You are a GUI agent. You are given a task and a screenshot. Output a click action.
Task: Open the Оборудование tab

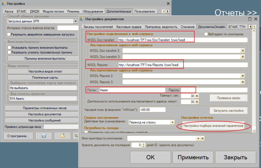coord(93,11)
